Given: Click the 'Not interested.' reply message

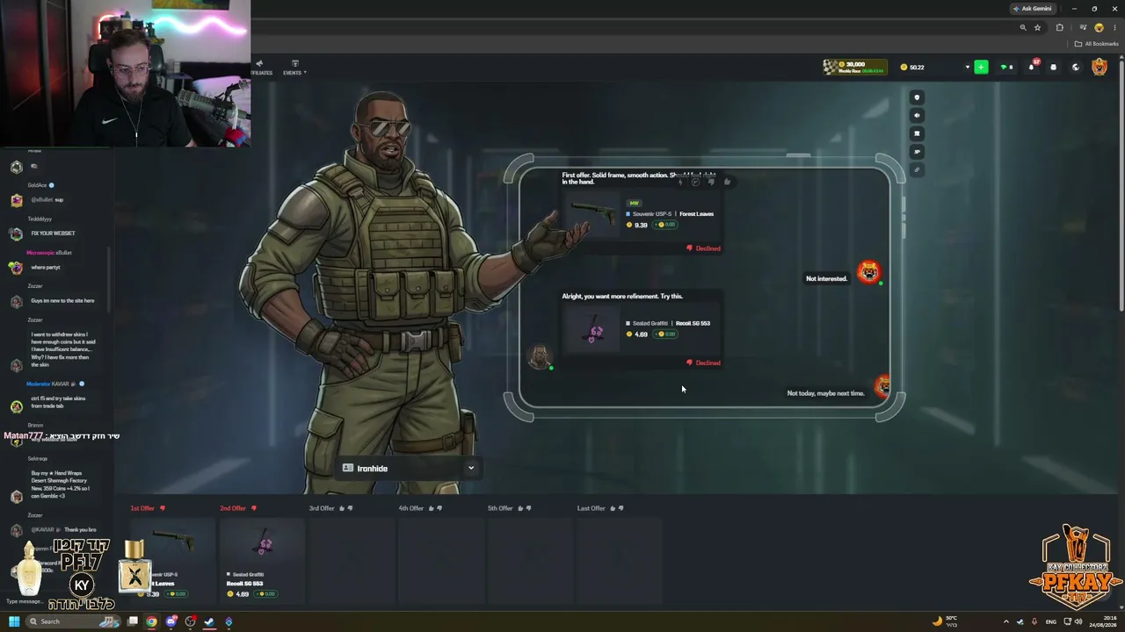Looking at the screenshot, I should coord(826,278).
